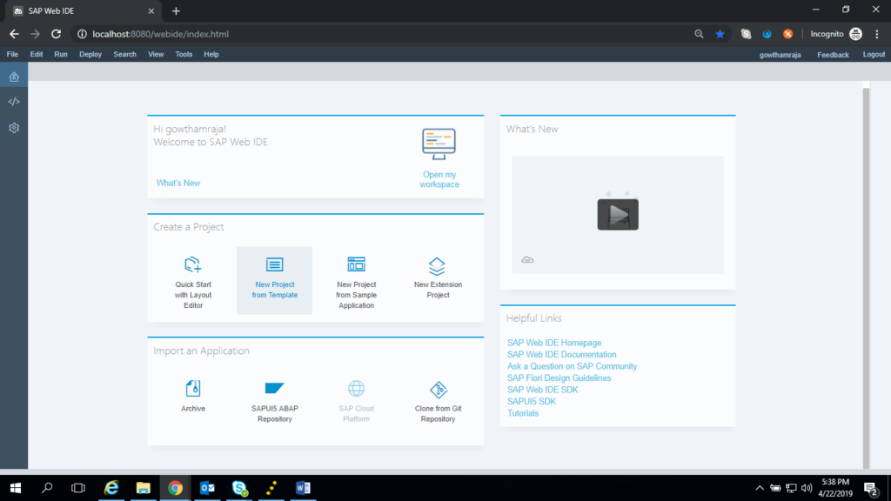Clone from Git Repository
Viewport: 891px width, 501px height.
pyautogui.click(x=438, y=402)
